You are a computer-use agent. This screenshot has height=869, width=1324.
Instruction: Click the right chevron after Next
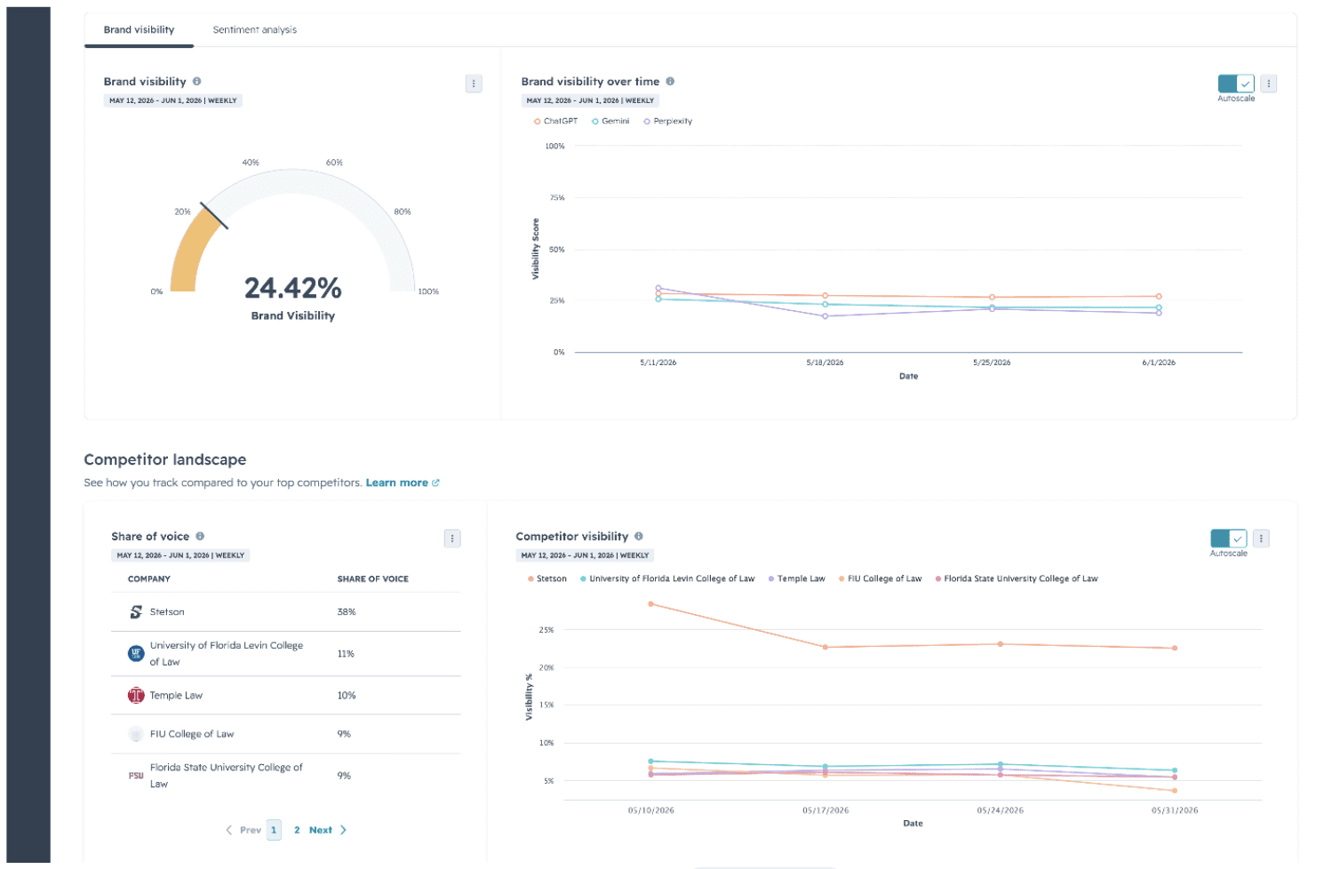[344, 830]
